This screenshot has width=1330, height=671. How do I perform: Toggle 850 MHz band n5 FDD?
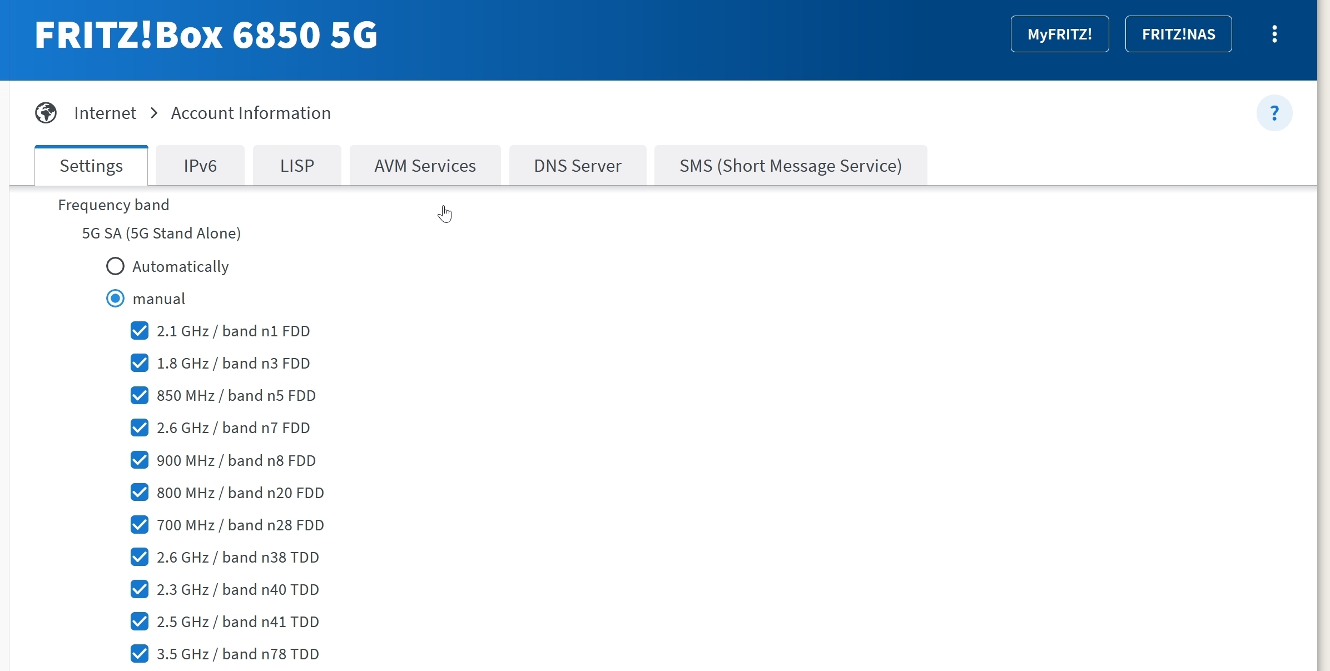coord(140,395)
